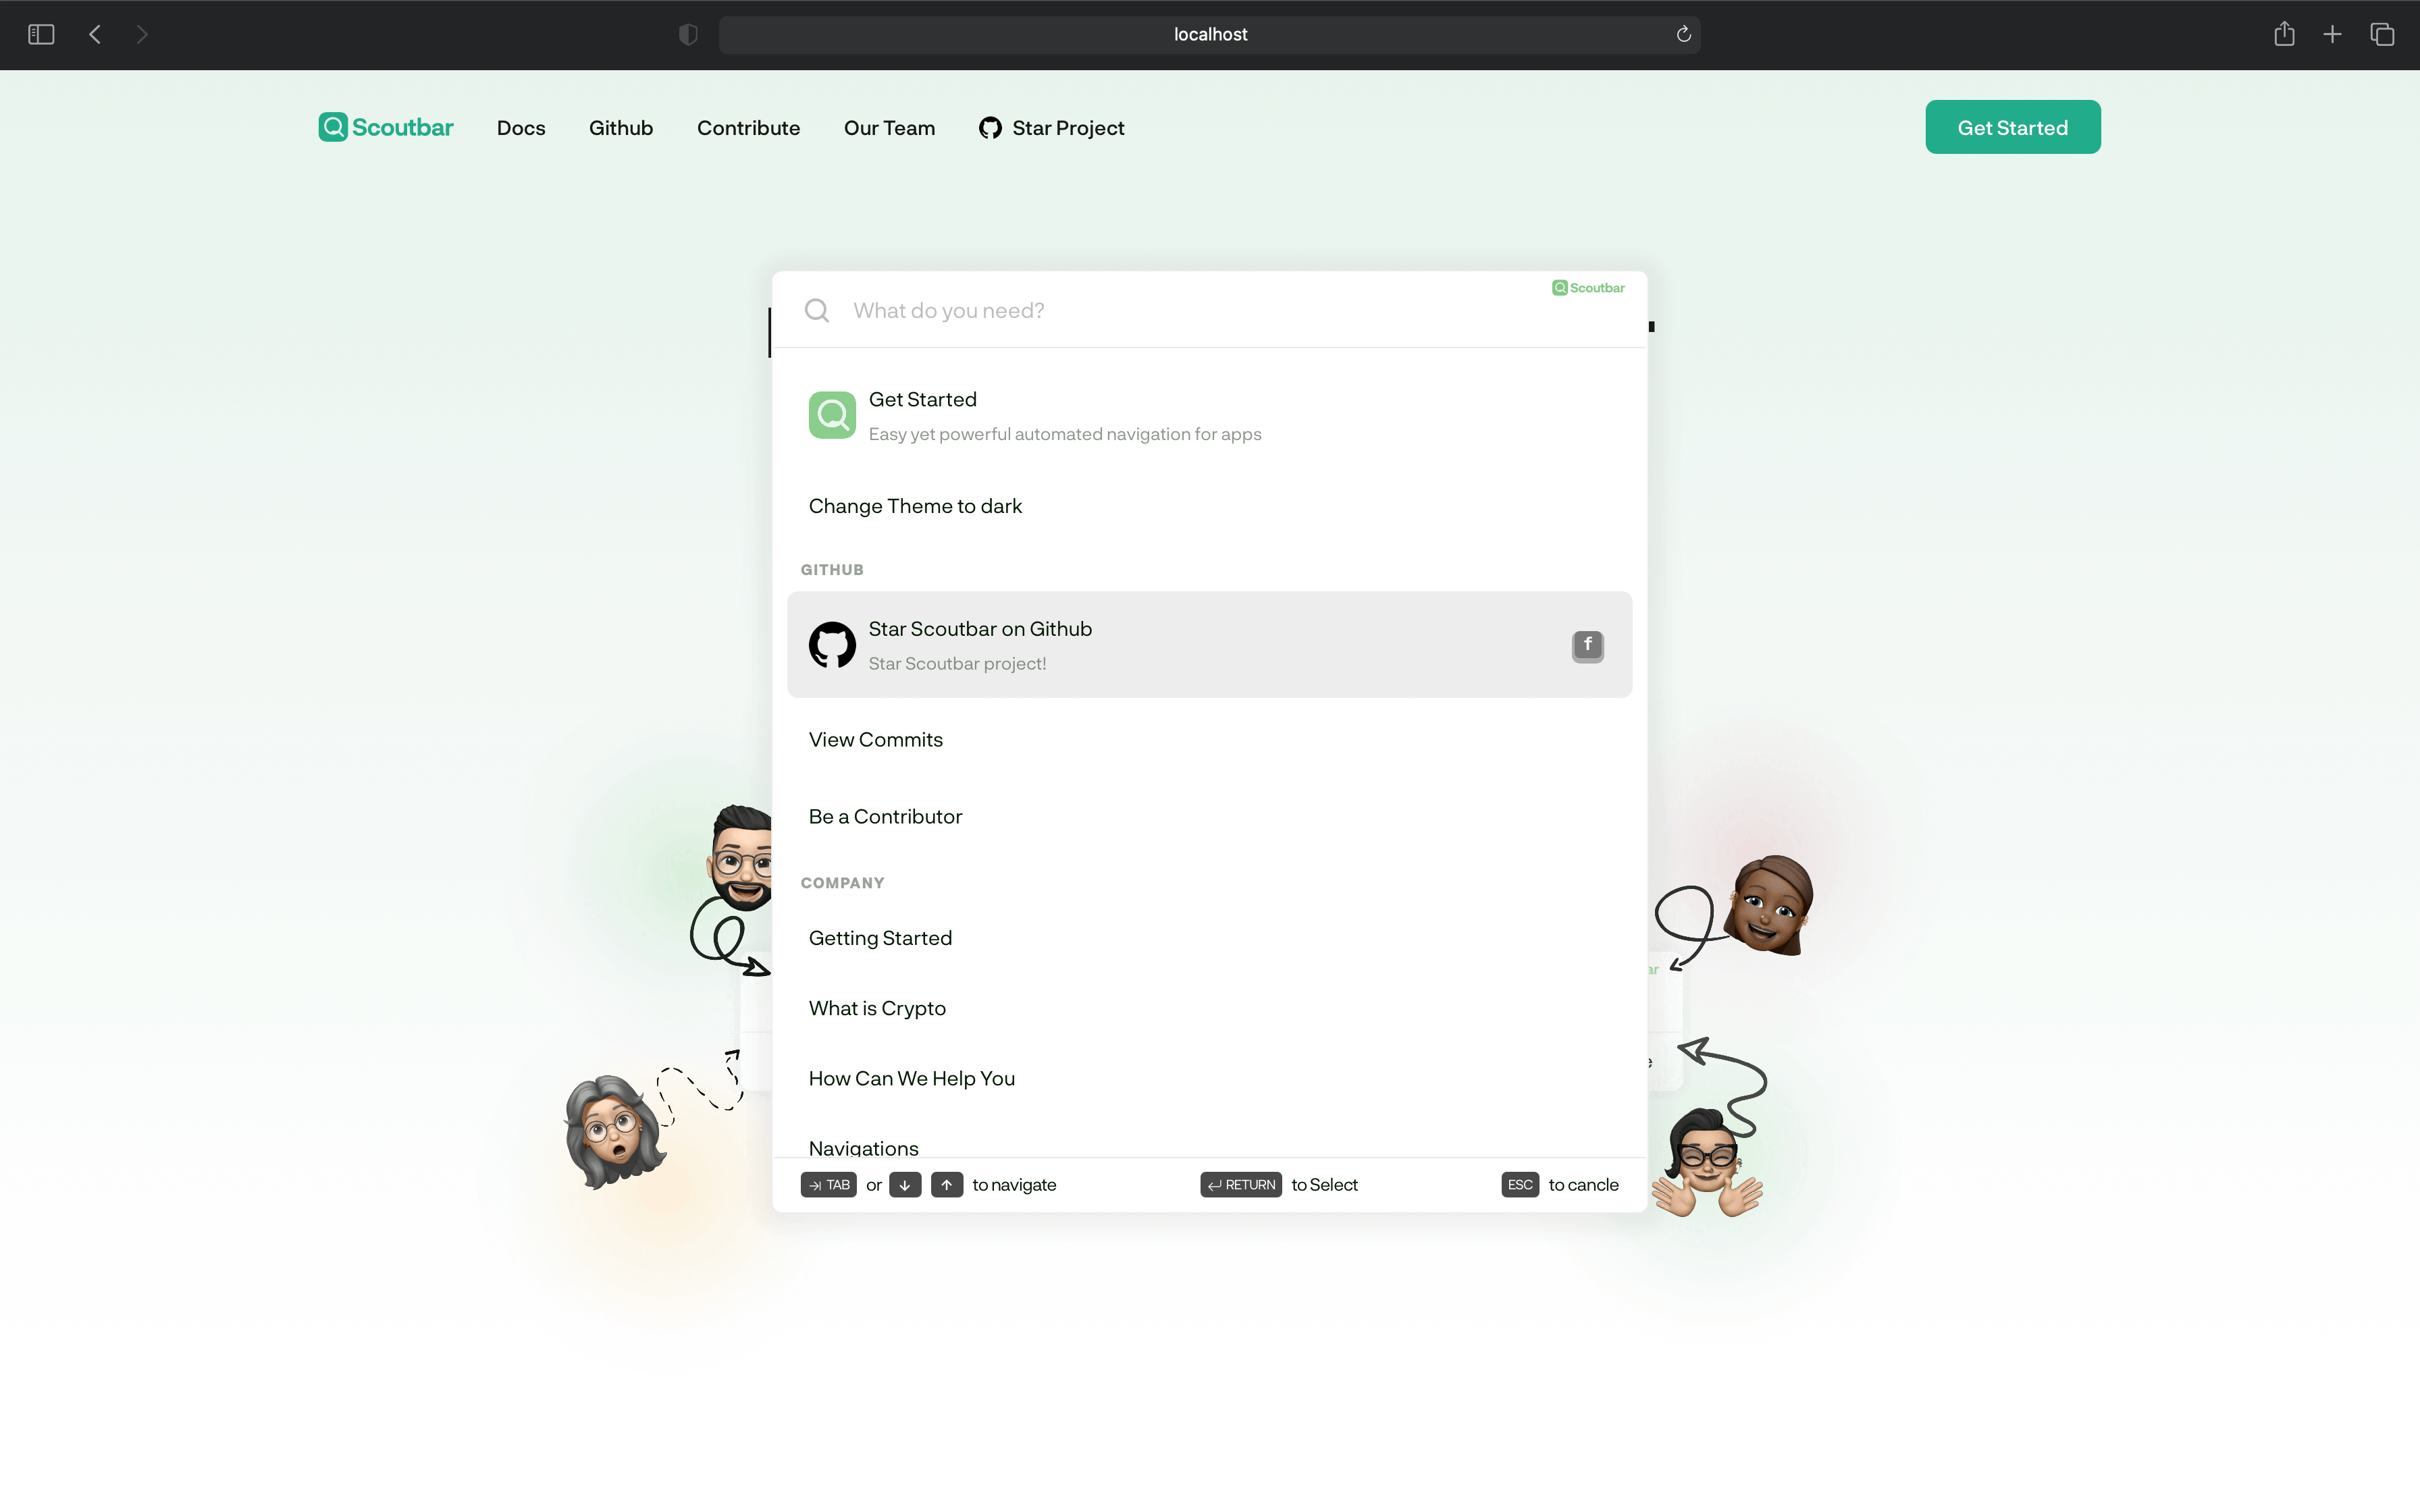Click the GitHub octocat icon in list

point(832,645)
